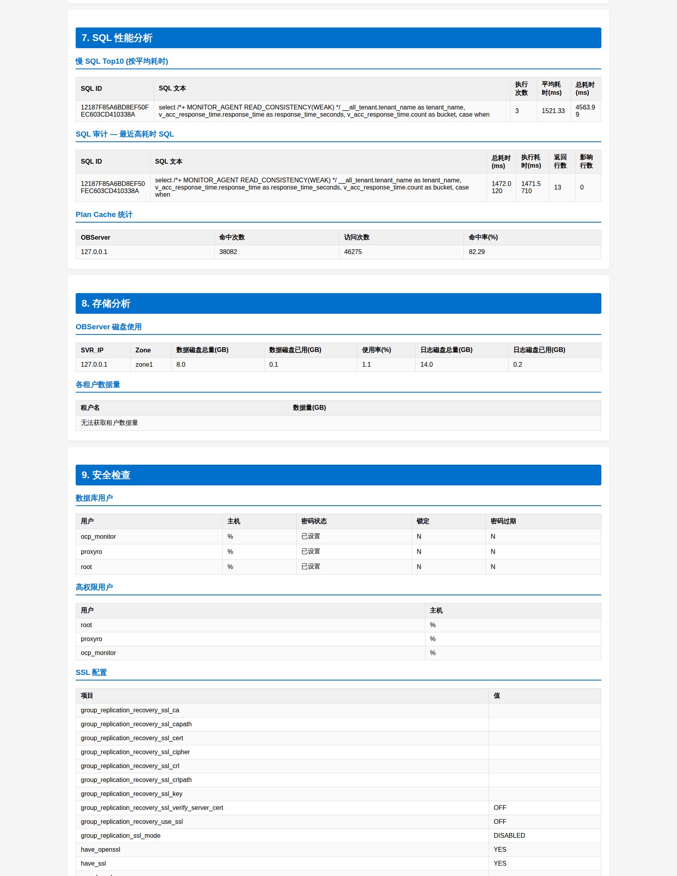Select the "返回行数" column header

(562, 162)
